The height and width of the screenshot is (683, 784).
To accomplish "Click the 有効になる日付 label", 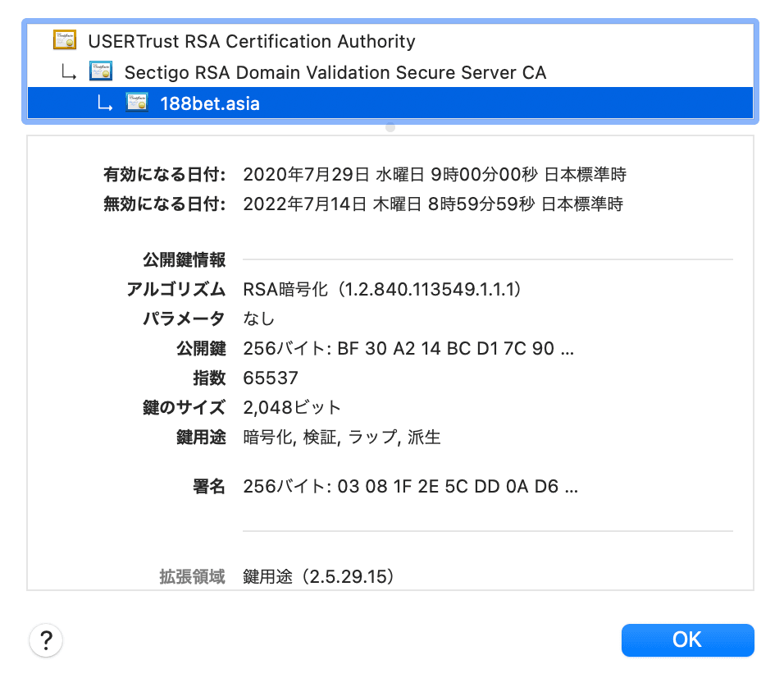I will click(x=165, y=174).
